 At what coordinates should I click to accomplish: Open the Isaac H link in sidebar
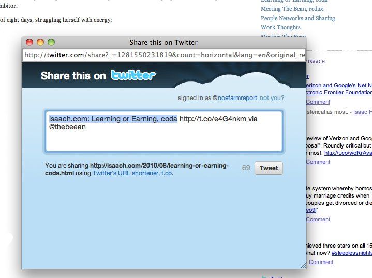pos(363,112)
